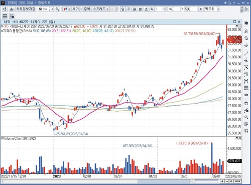Adjust the bottom zoom slider track

coord(206,181)
